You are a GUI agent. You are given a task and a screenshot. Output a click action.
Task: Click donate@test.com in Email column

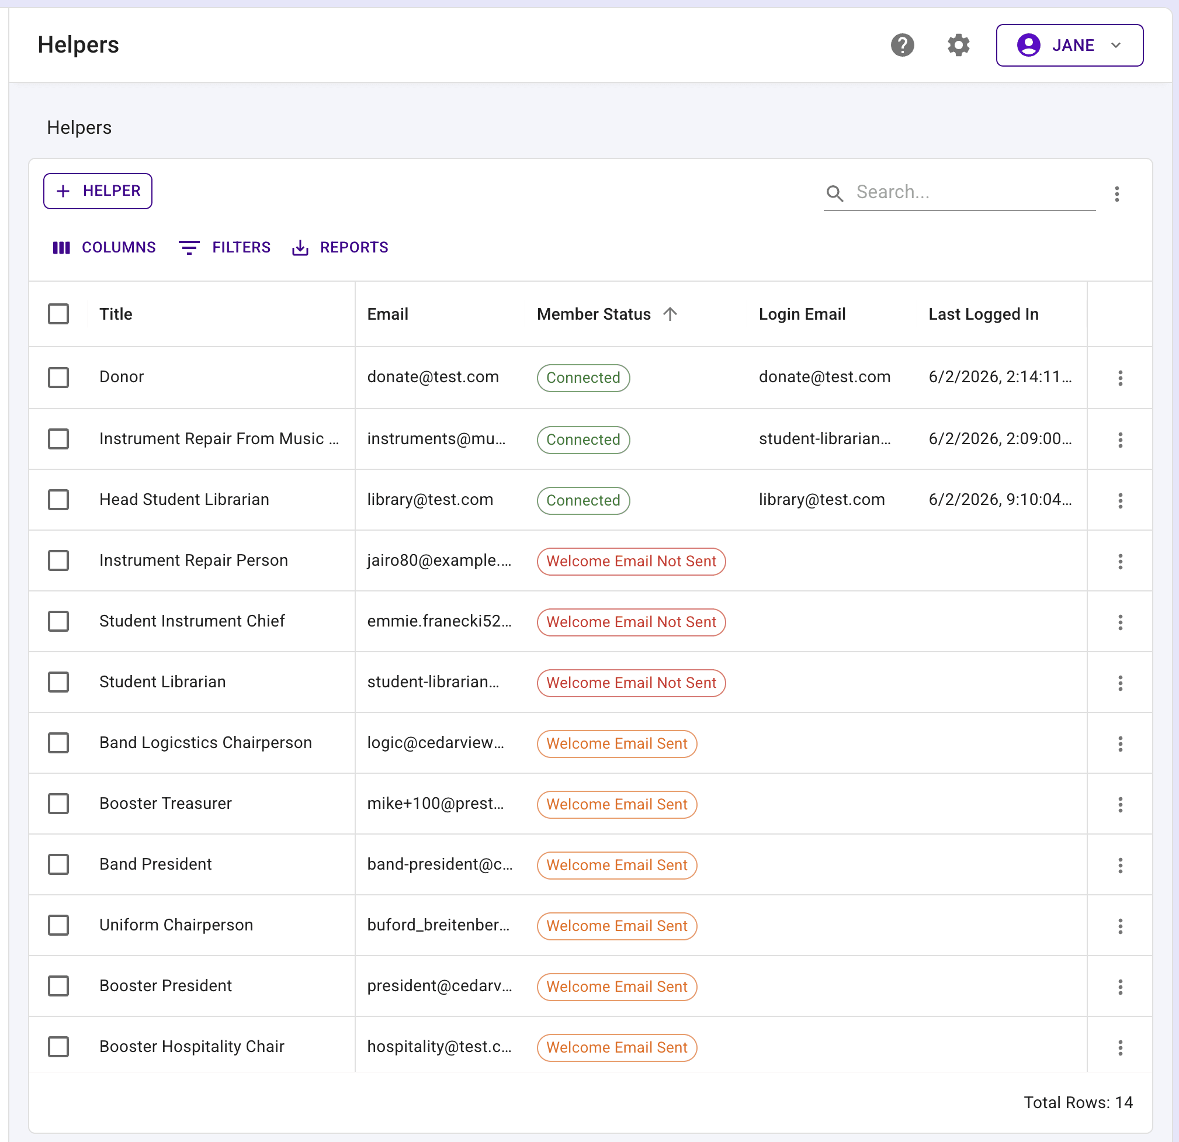[432, 376]
